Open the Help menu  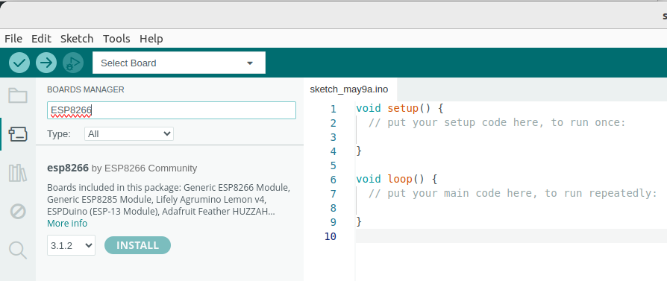pyautogui.click(x=151, y=39)
